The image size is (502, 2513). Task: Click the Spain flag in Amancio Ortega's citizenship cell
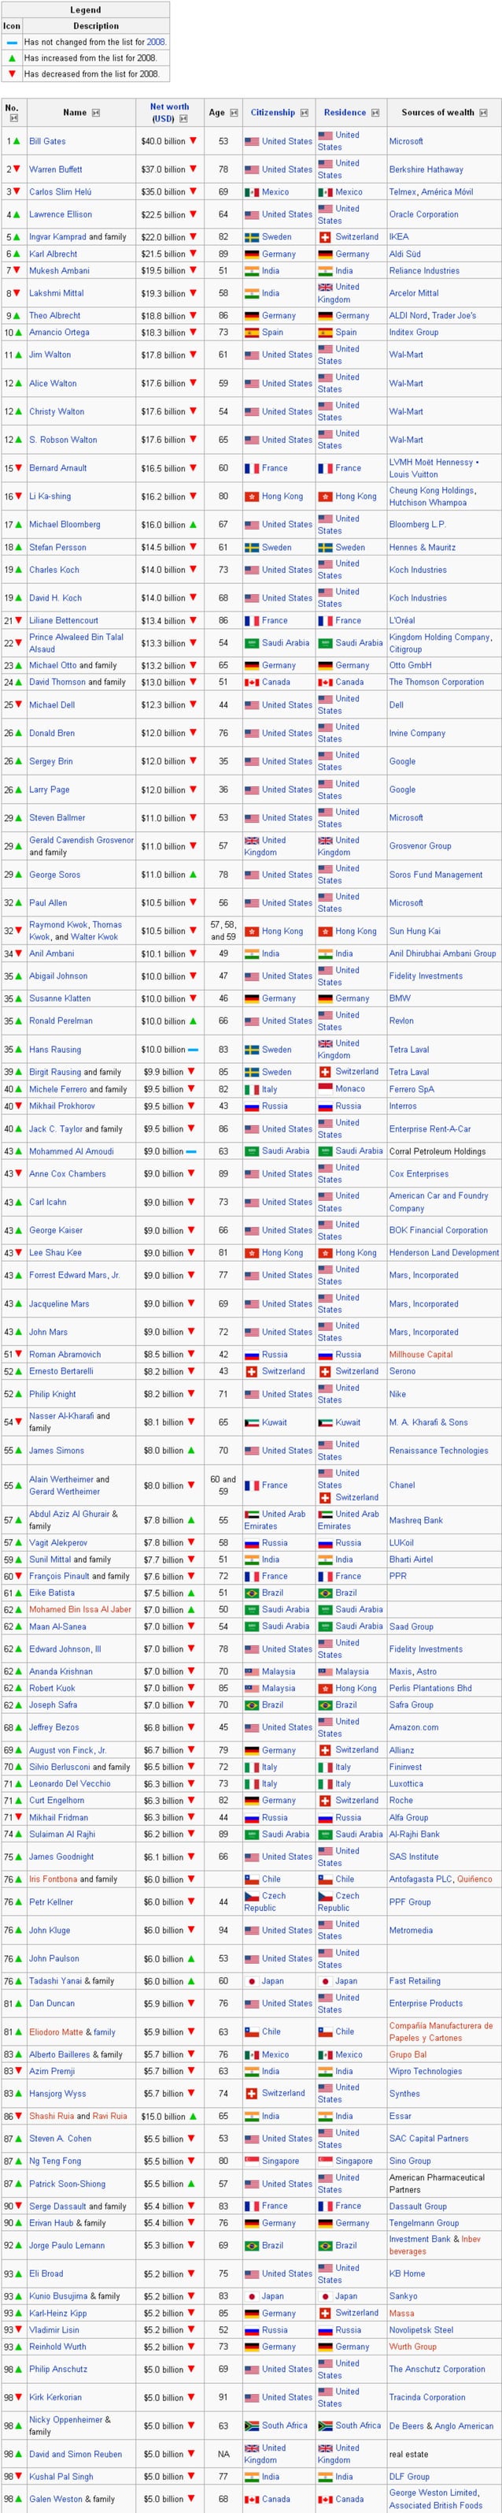(252, 333)
